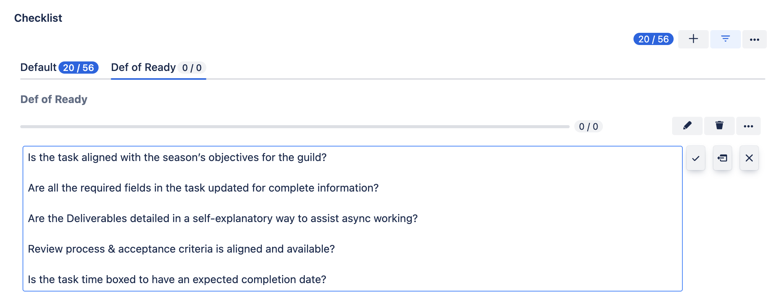The height and width of the screenshot is (298, 776).
Task: Click the pencil edit icon
Action: click(x=687, y=126)
